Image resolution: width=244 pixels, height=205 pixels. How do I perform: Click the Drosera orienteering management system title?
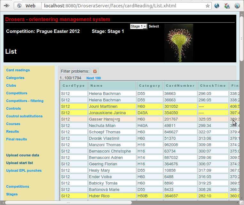pyautogui.click(x=58, y=19)
